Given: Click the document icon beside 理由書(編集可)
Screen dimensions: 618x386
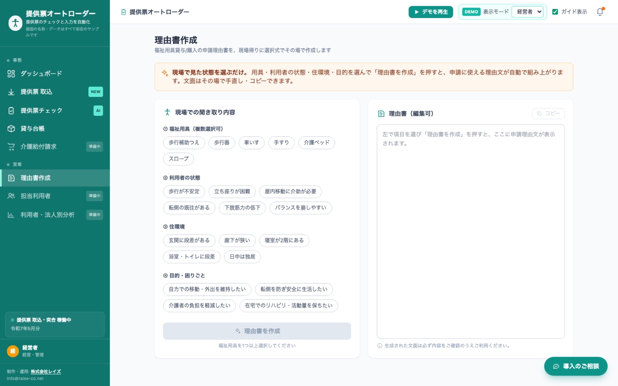Looking at the screenshot, I should tap(381, 113).
